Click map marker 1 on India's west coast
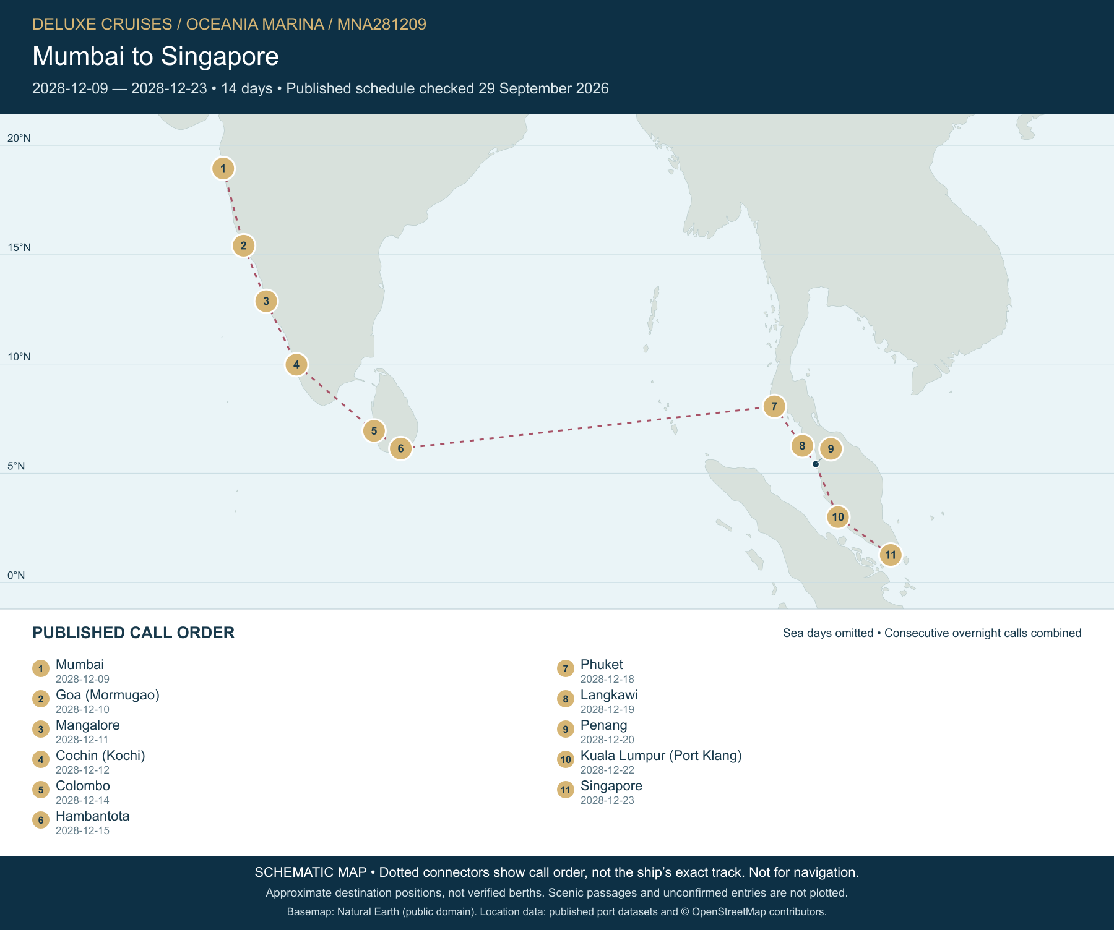The height and width of the screenshot is (930, 1114). 223,168
